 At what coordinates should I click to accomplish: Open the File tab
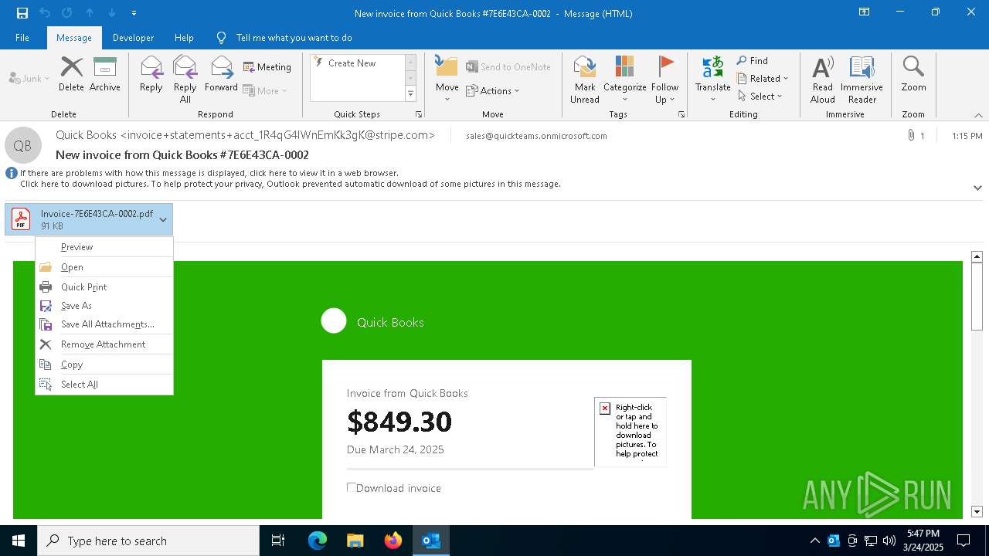(x=22, y=38)
